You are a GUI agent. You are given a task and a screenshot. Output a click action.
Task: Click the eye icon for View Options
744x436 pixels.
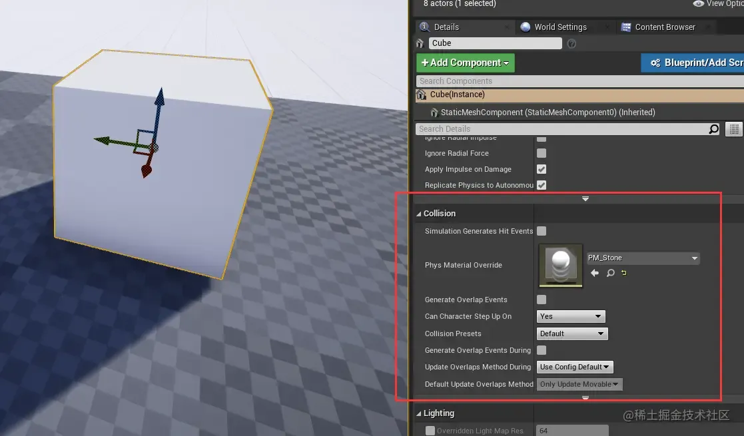pos(698,4)
